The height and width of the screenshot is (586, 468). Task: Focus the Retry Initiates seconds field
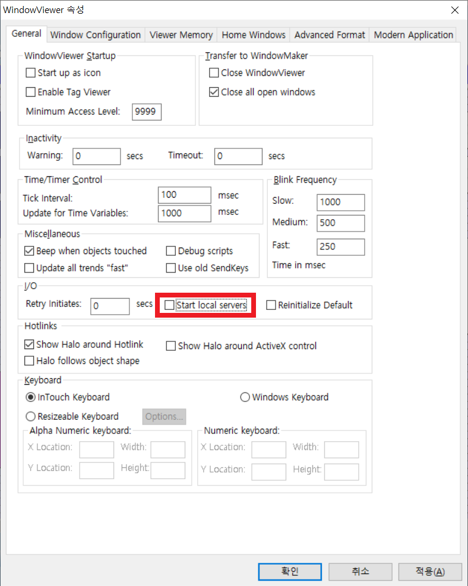[110, 306]
